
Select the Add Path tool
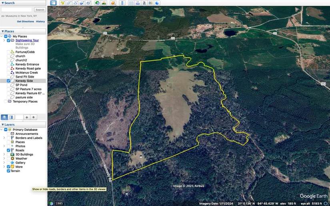[x=75, y=3]
